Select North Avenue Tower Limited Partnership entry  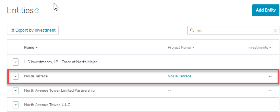click(59, 90)
